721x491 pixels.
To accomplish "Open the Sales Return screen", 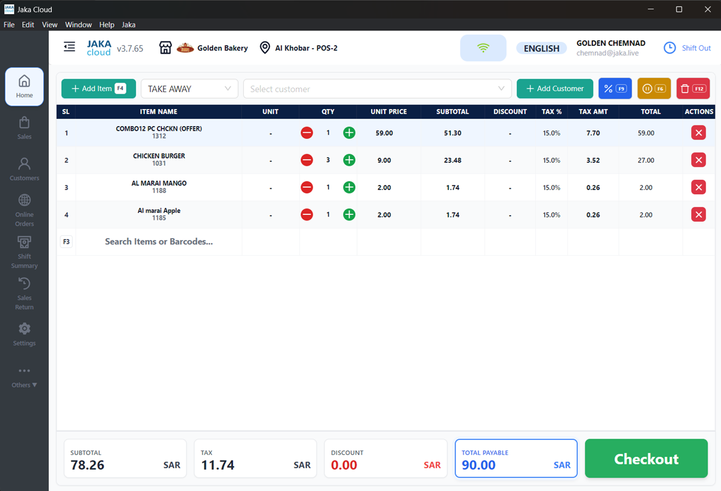I will (24, 294).
